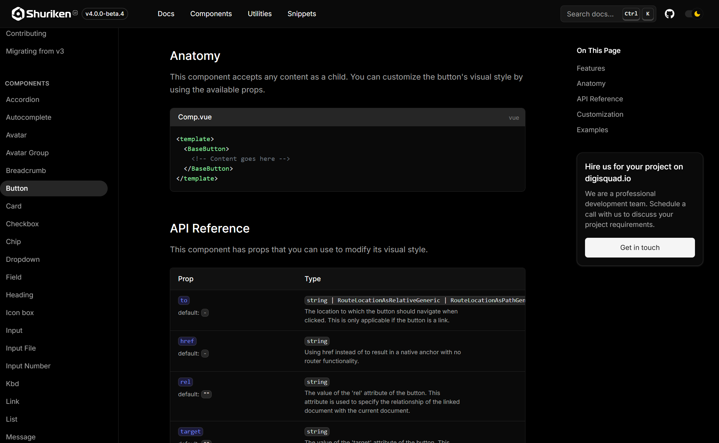This screenshot has width=719, height=443.
Task: Jump to API Reference in On This Page
Action: click(600, 99)
